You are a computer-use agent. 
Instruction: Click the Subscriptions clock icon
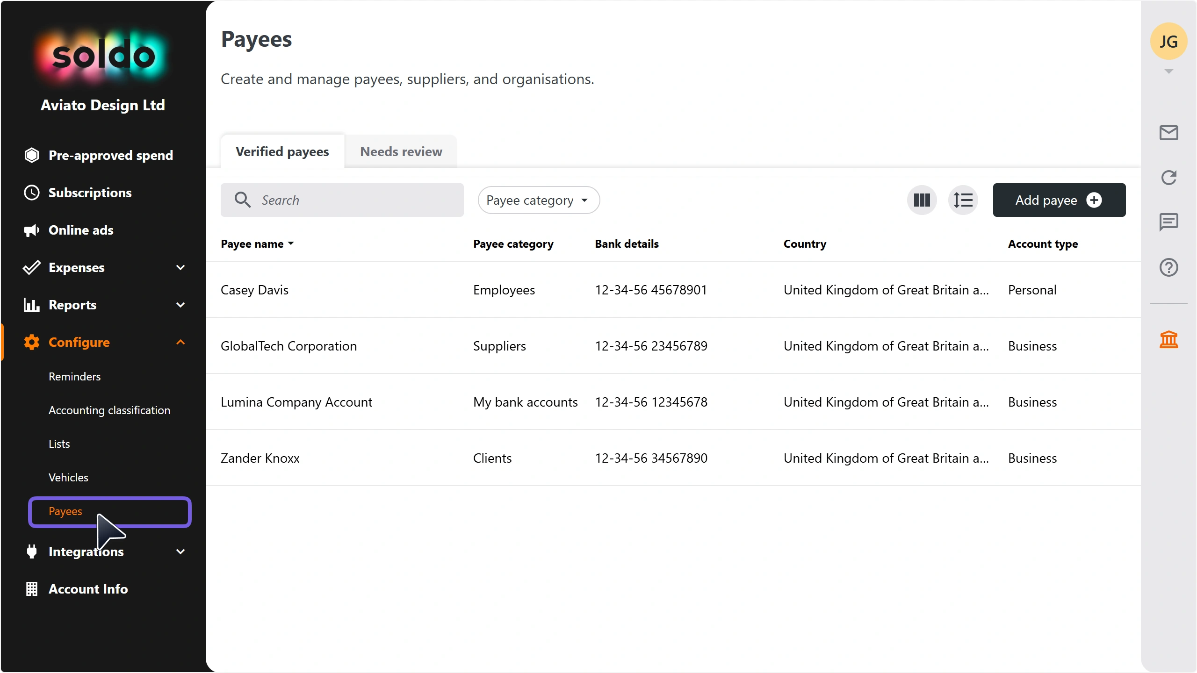(31, 193)
